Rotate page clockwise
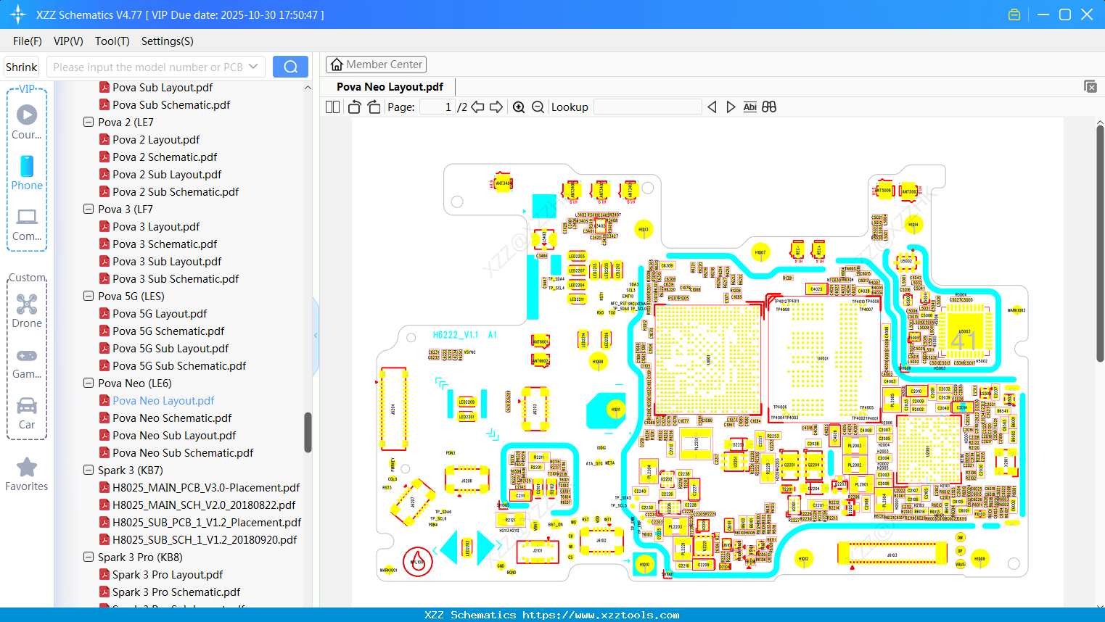1105x622 pixels. (x=374, y=107)
